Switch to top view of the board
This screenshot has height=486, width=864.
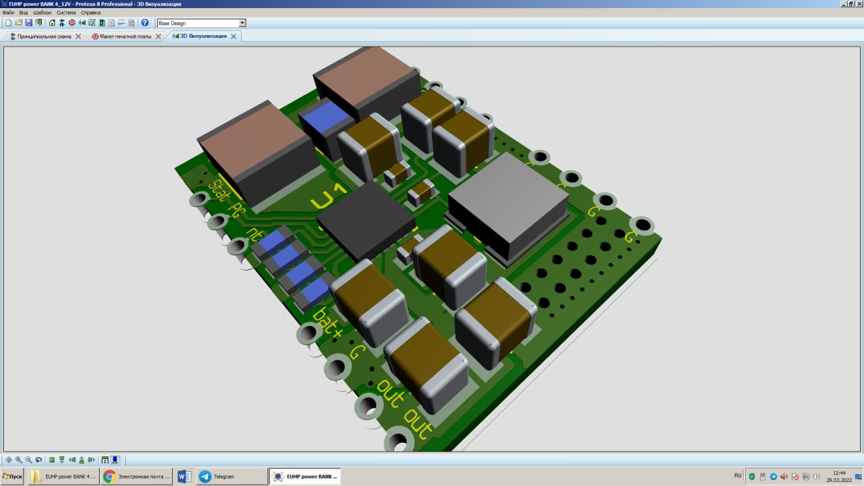click(51, 460)
